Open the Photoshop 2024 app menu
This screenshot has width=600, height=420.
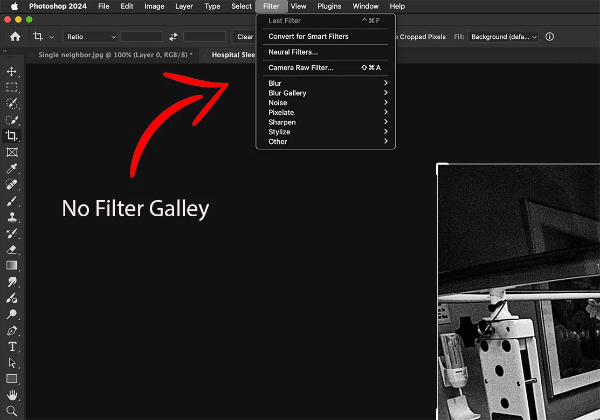coord(58,6)
